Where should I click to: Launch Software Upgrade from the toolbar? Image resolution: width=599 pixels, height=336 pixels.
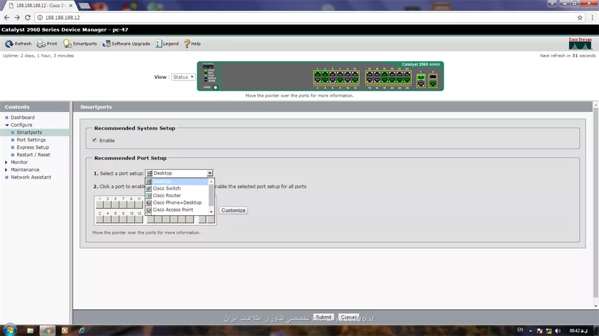126,44
